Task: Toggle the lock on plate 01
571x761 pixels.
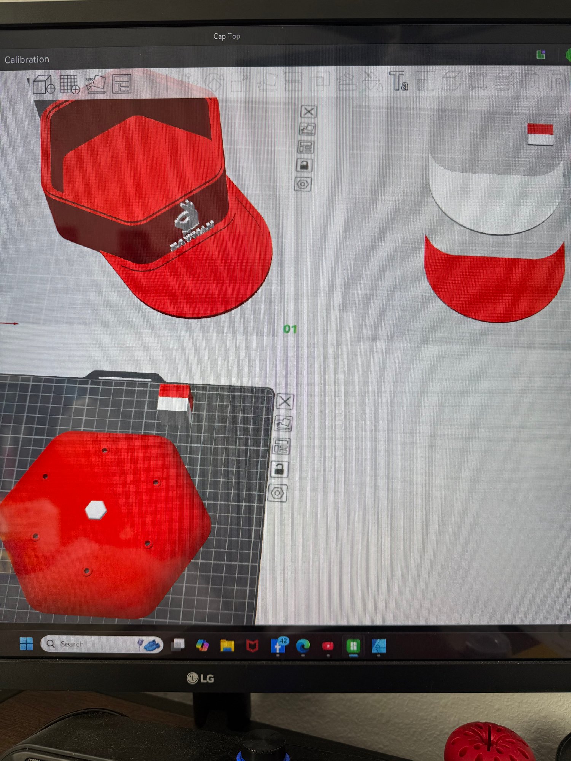Action: tap(304, 166)
